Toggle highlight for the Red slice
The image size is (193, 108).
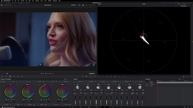point(74,84)
